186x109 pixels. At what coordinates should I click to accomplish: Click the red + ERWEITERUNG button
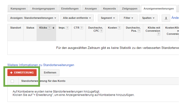pyautogui.click(x=22, y=73)
